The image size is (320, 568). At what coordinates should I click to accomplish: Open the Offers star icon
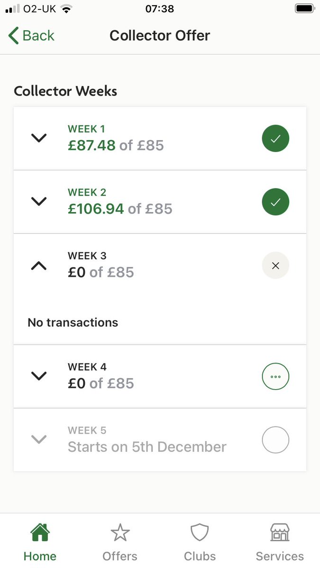[x=120, y=533]
